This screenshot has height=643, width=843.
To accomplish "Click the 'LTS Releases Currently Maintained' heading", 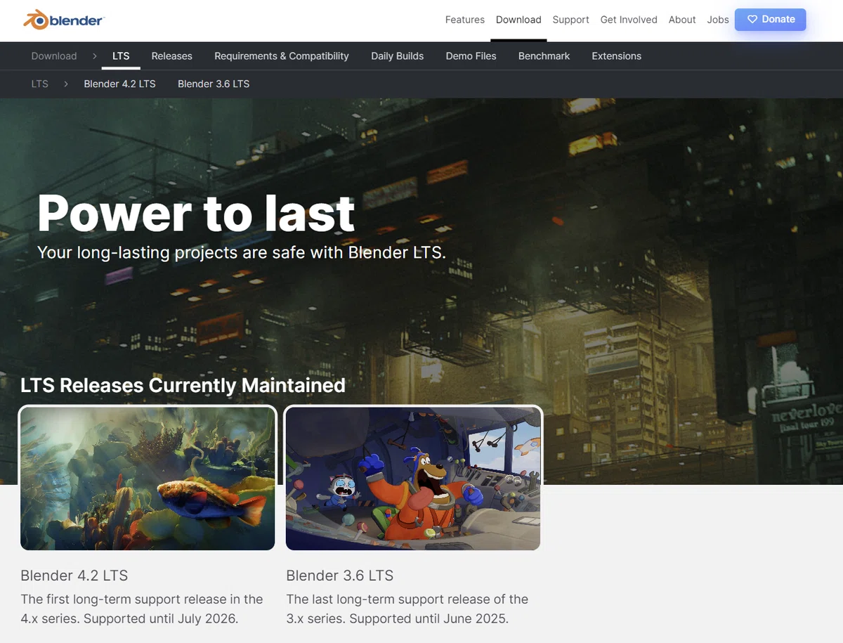I will click(183, 385).
